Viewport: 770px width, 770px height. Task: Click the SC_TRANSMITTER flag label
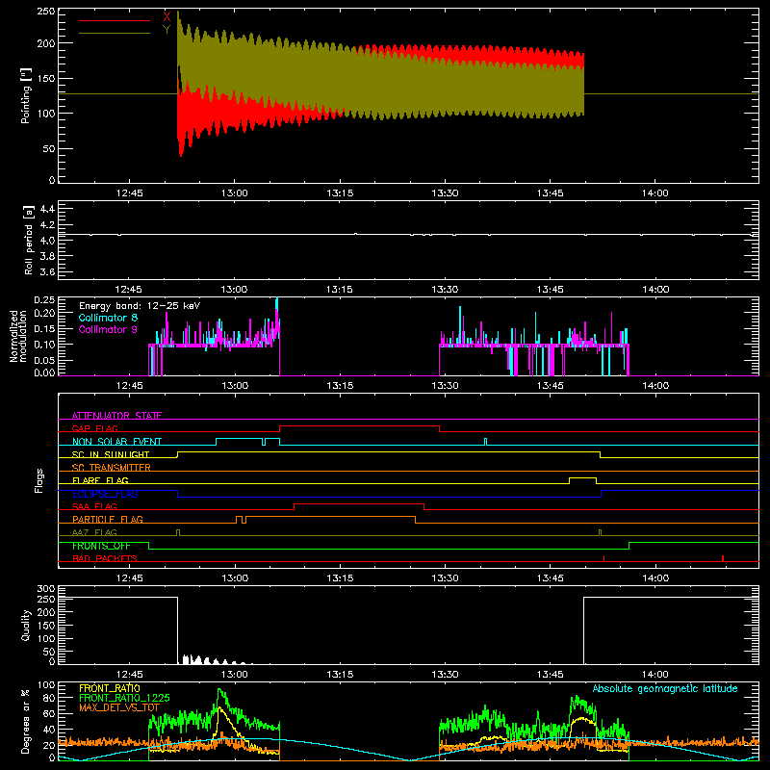click(112, 468)
